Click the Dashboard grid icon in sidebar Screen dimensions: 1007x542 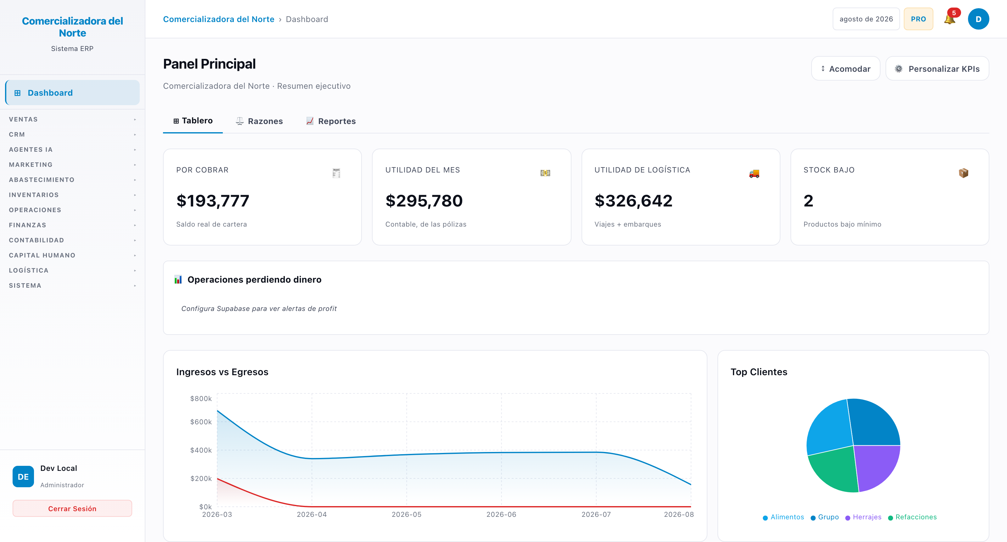coord(17,93)
